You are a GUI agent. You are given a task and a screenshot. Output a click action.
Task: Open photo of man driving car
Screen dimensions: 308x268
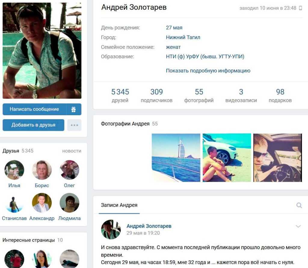(278, 158)
